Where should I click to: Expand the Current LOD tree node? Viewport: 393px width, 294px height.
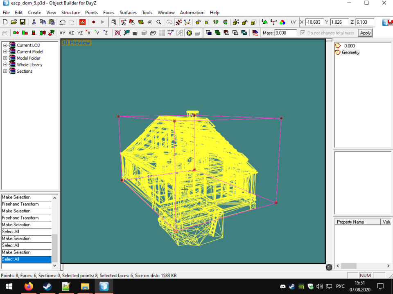pos(5,45)
